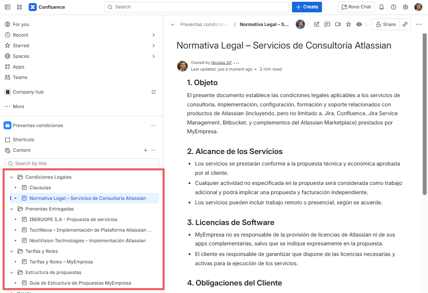Click the Preventas condiciones space icon
The height and width of the screenshot is (293, 428).
[x=8, y=125]
